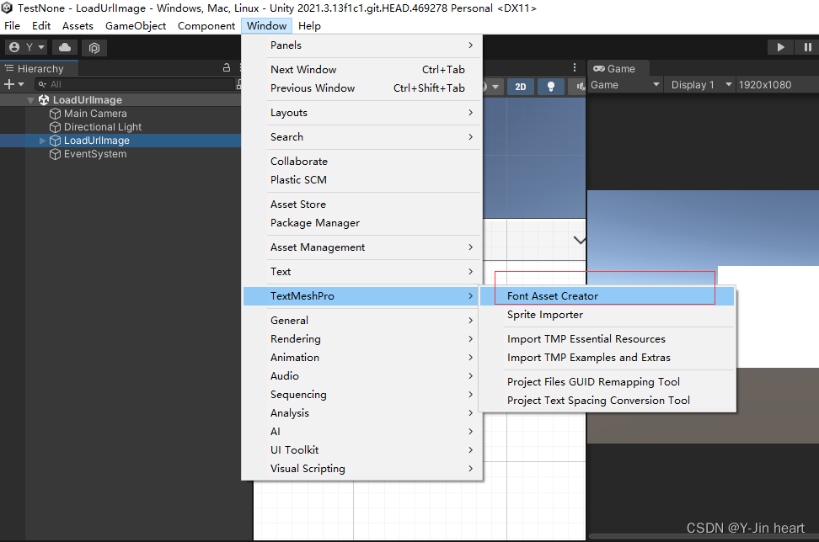
Task: Choose Previous Window menu entry
Action: (361, 88)
